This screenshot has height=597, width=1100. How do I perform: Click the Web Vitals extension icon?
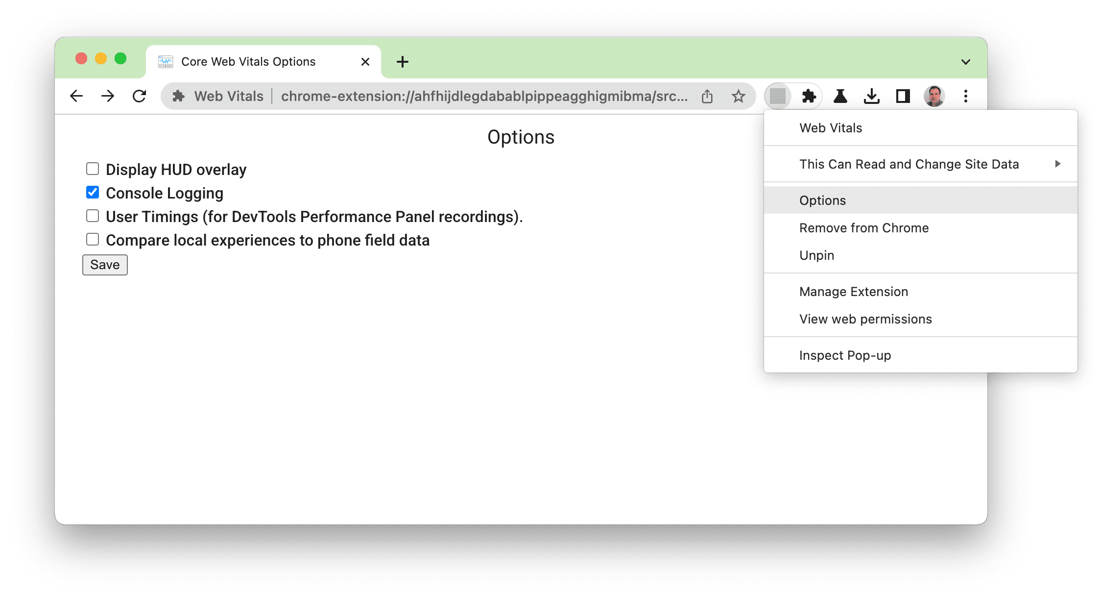(778, 96)
